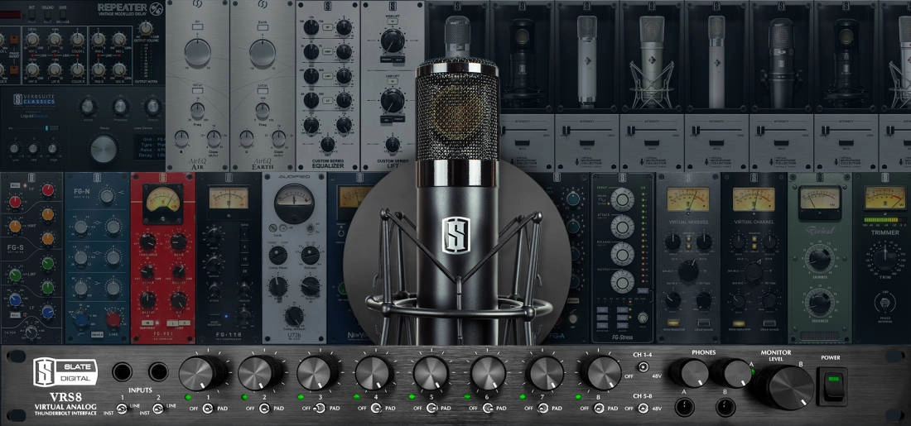This screenshot has width=911, height=426.
Task: Click headphone jack A under Phones
Action: tap(684, 406)
